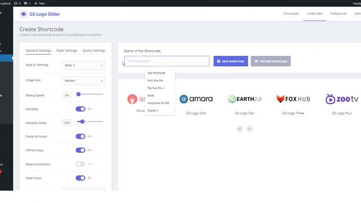Toggle the Infinite Loop switch
The image size is (361, 203).
80,151
